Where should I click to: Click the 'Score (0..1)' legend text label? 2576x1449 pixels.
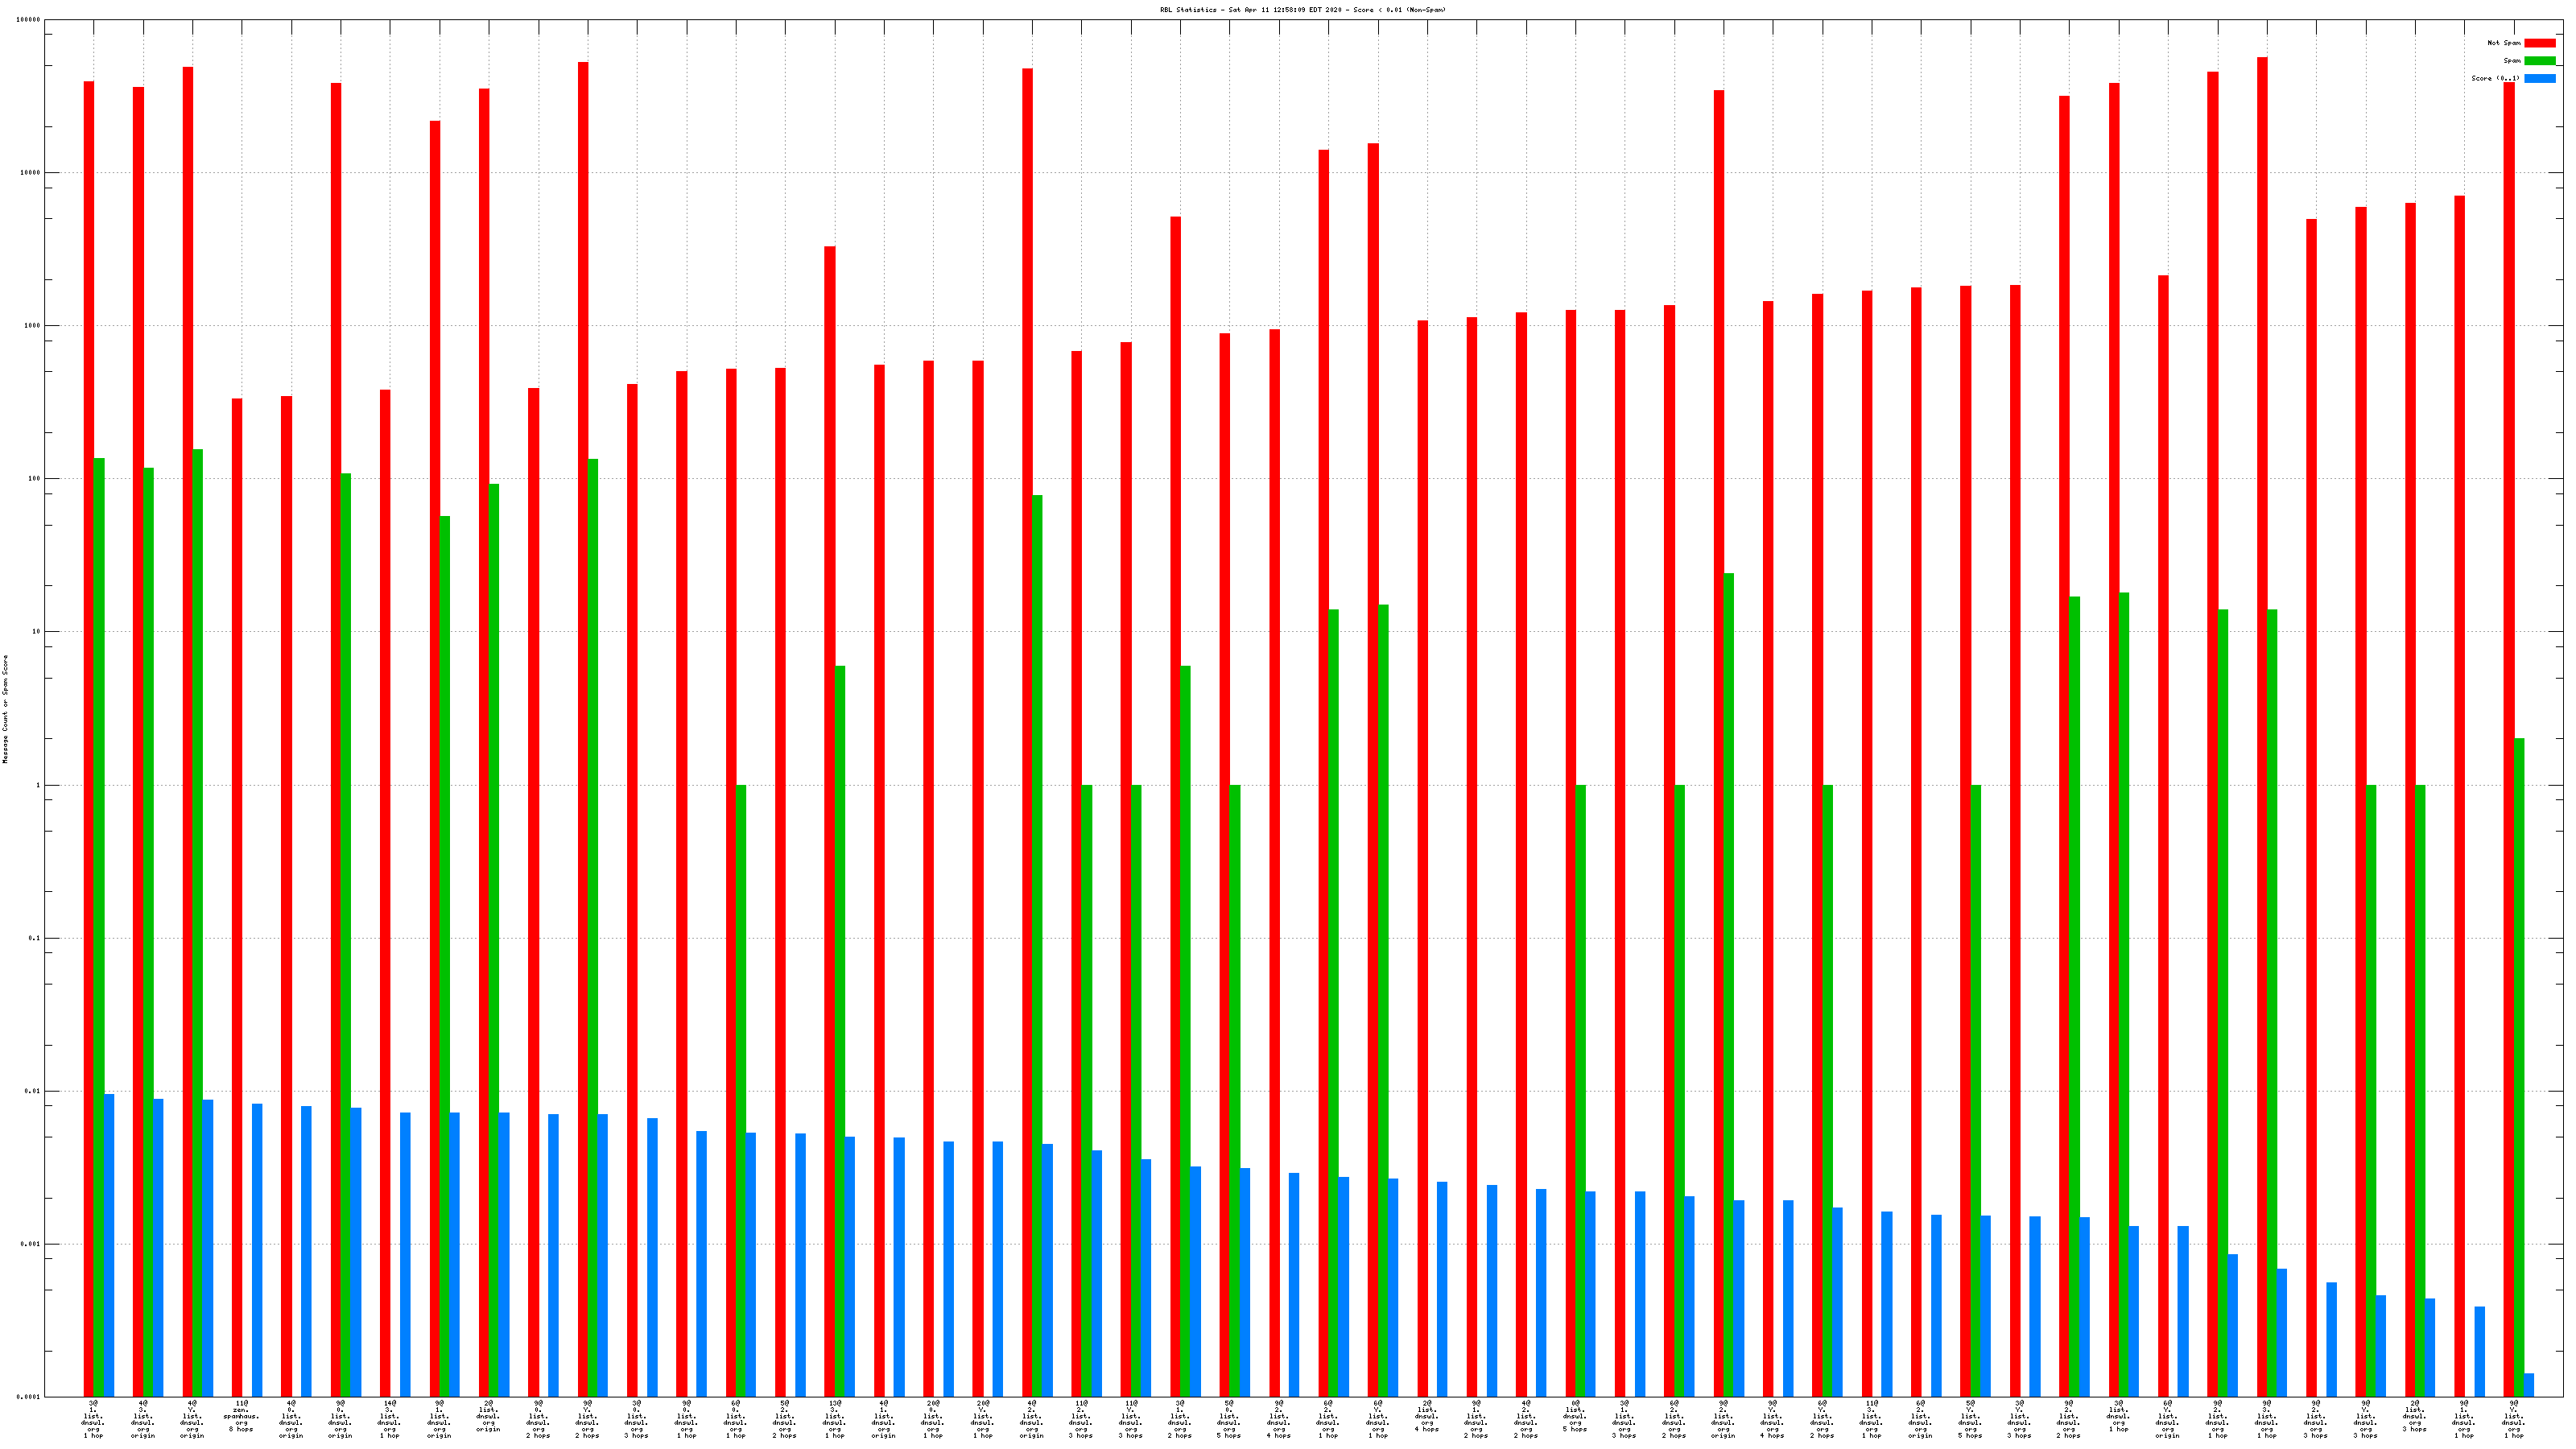click(x=2495, y=78)
